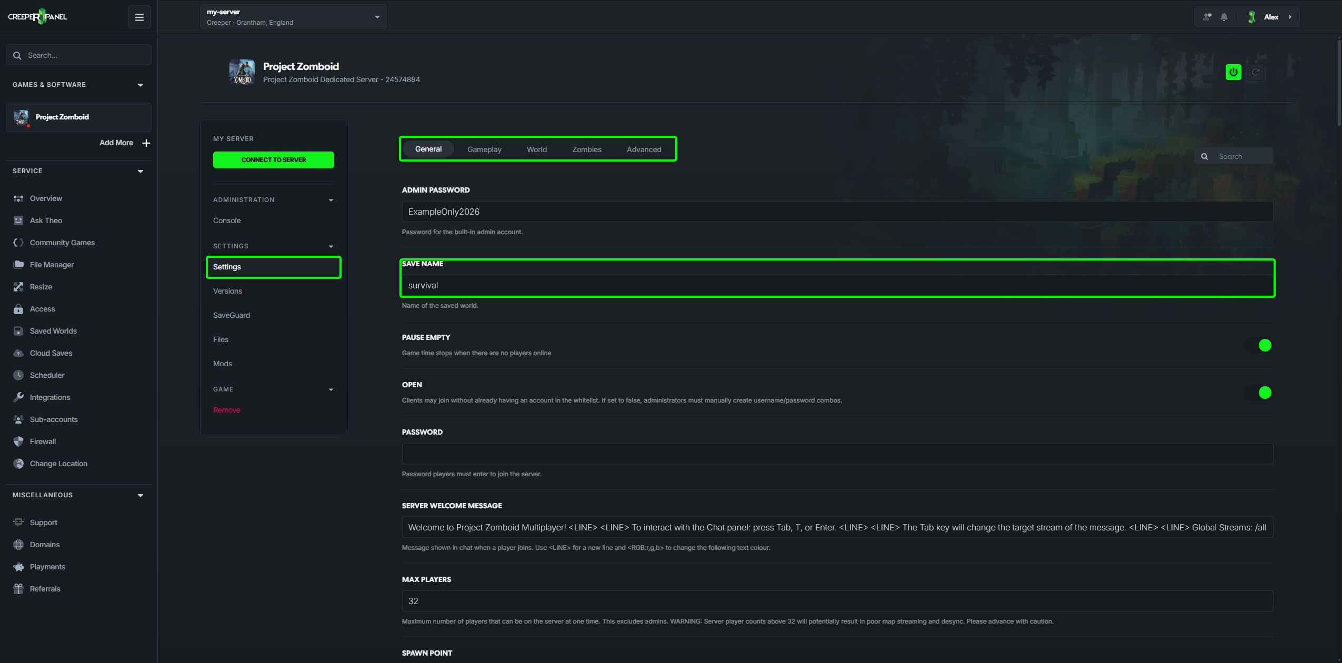The height and width of the screenshot is (663, 1342).
Task: Click the Access lock icon
Action: pos(18,309)
